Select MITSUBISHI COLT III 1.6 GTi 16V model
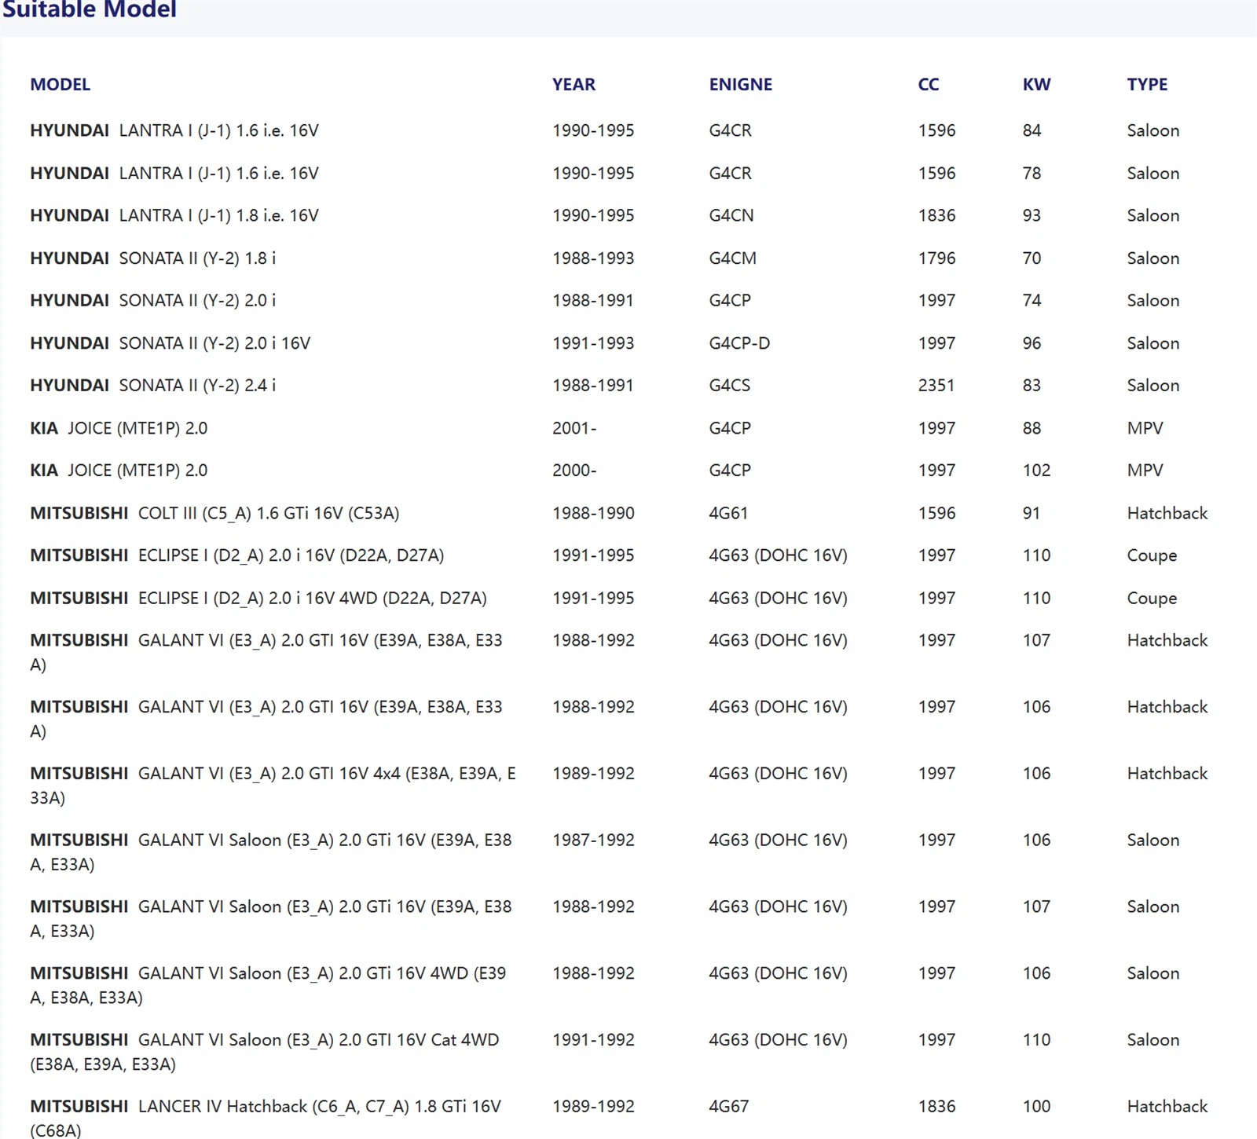This screenshot has width=1257, height=1139. pos(214,513)
